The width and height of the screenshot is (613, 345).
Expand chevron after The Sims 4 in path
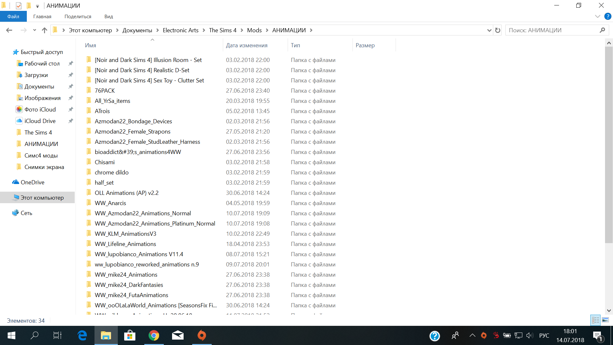tap(242, 30)
